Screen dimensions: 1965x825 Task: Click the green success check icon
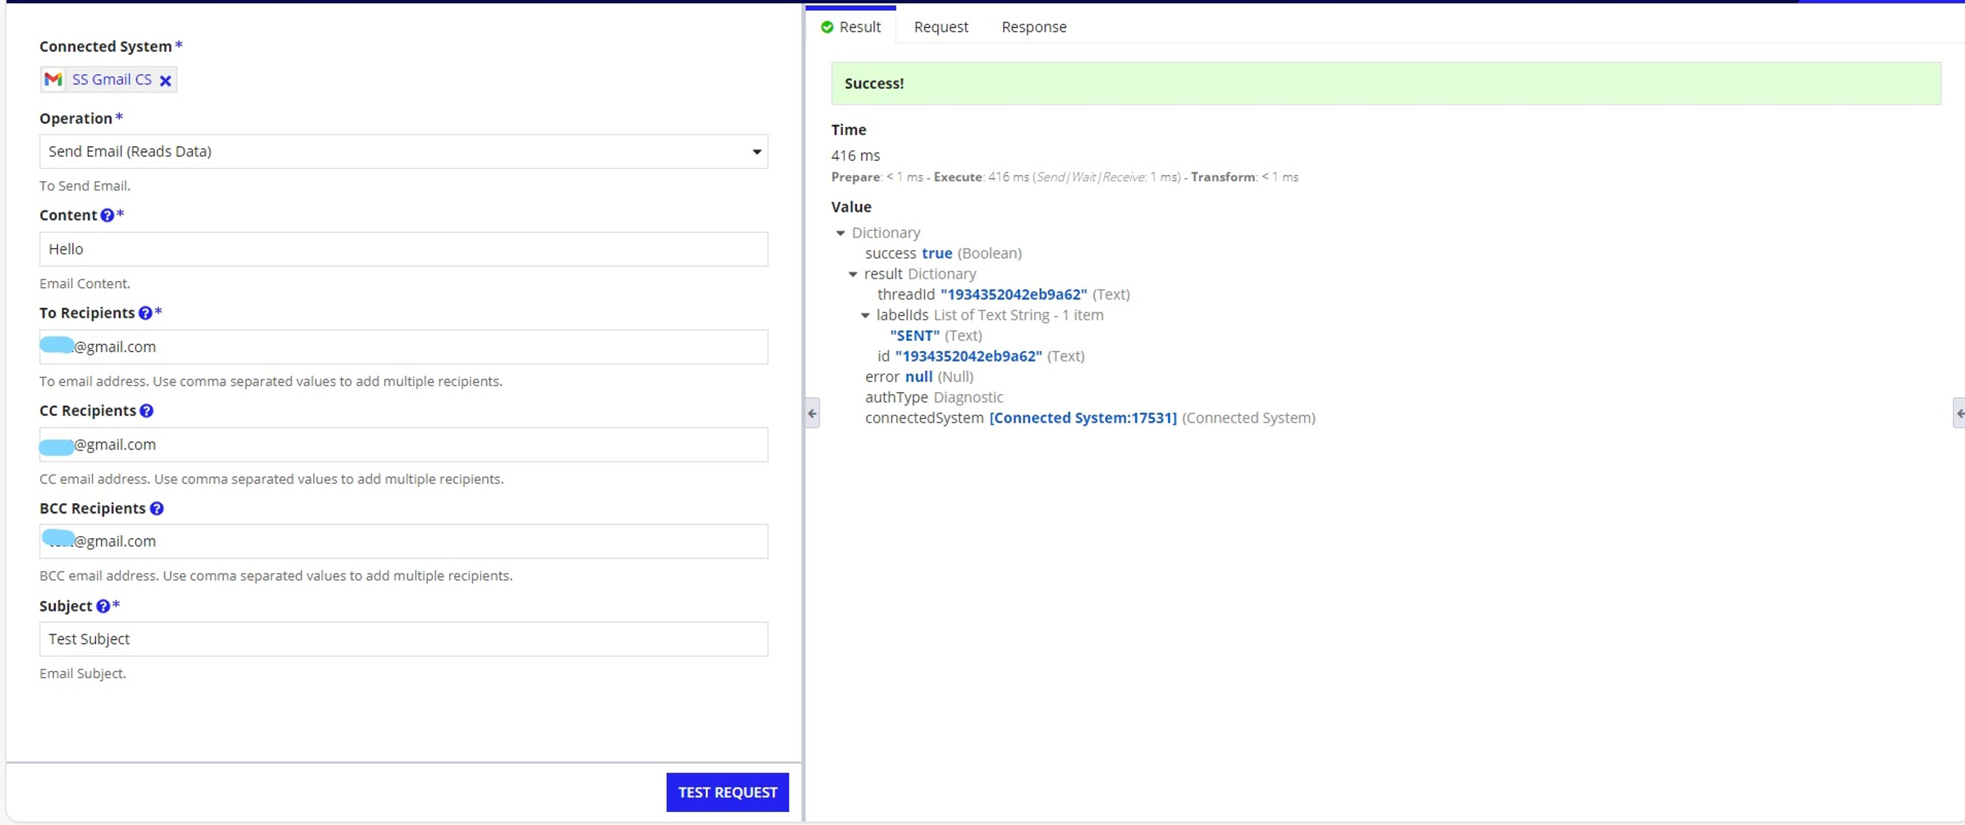[827, 27]
